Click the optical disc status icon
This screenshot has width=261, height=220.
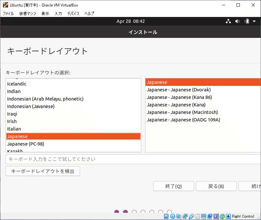(x=172, y=216)
